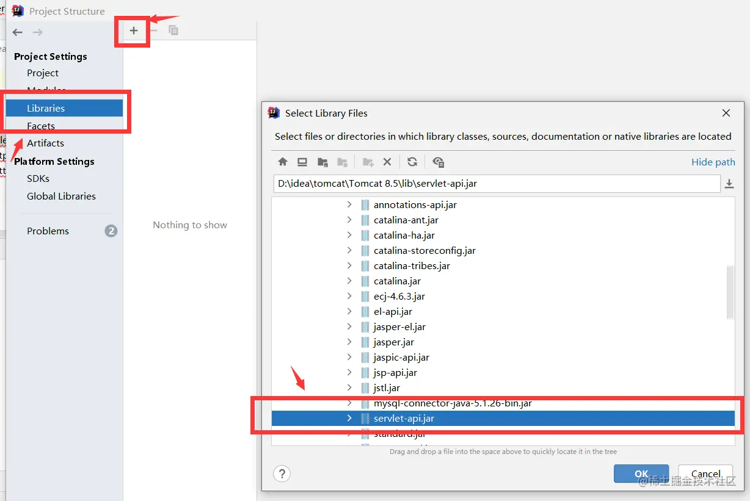Viewport: 750px width, 501px height.
Task: Expand jasper-el.jar tree node
Action: [x=349, y=326]
